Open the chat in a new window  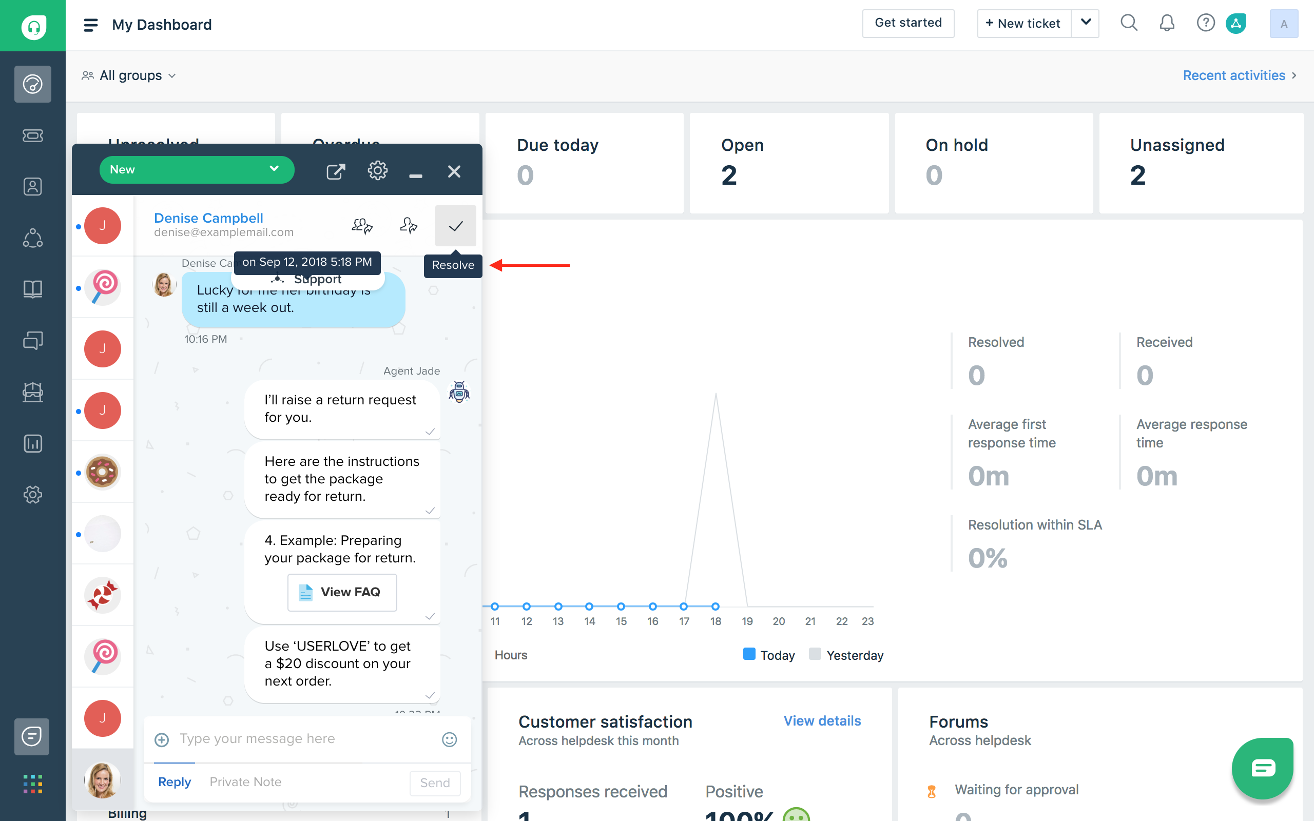(336, 171)
